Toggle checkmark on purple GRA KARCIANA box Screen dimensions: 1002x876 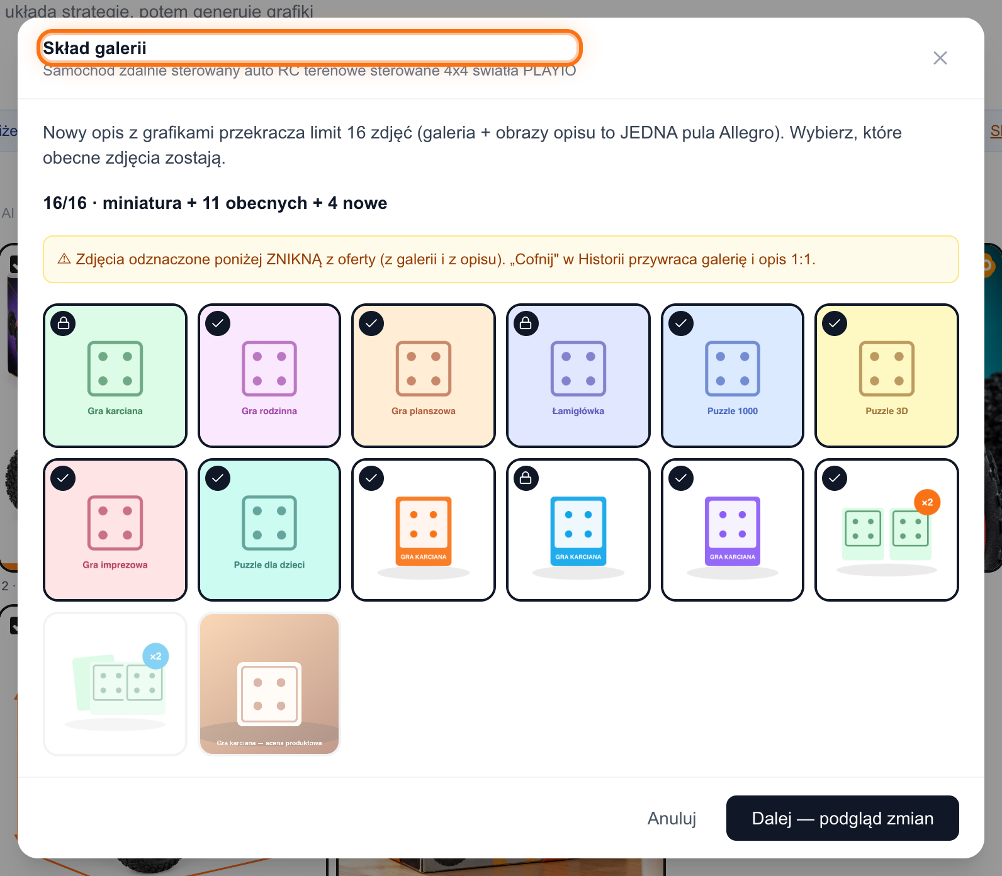pyautogui.click(x=681, y=478)
